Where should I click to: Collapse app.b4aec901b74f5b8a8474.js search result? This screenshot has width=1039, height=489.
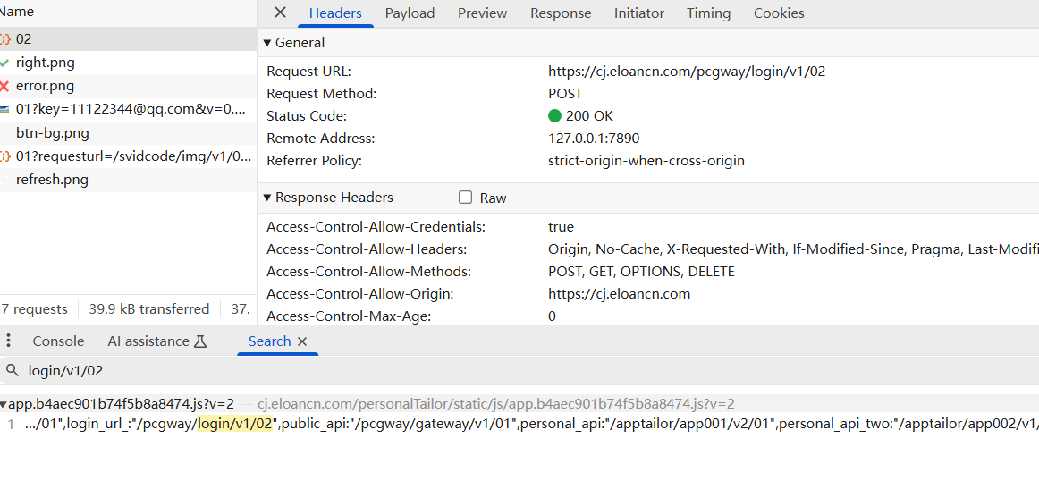(4, 404)
